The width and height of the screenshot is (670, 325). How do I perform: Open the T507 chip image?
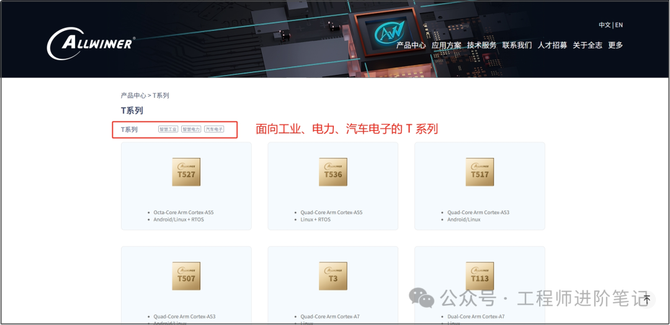[x=186, y=275]
